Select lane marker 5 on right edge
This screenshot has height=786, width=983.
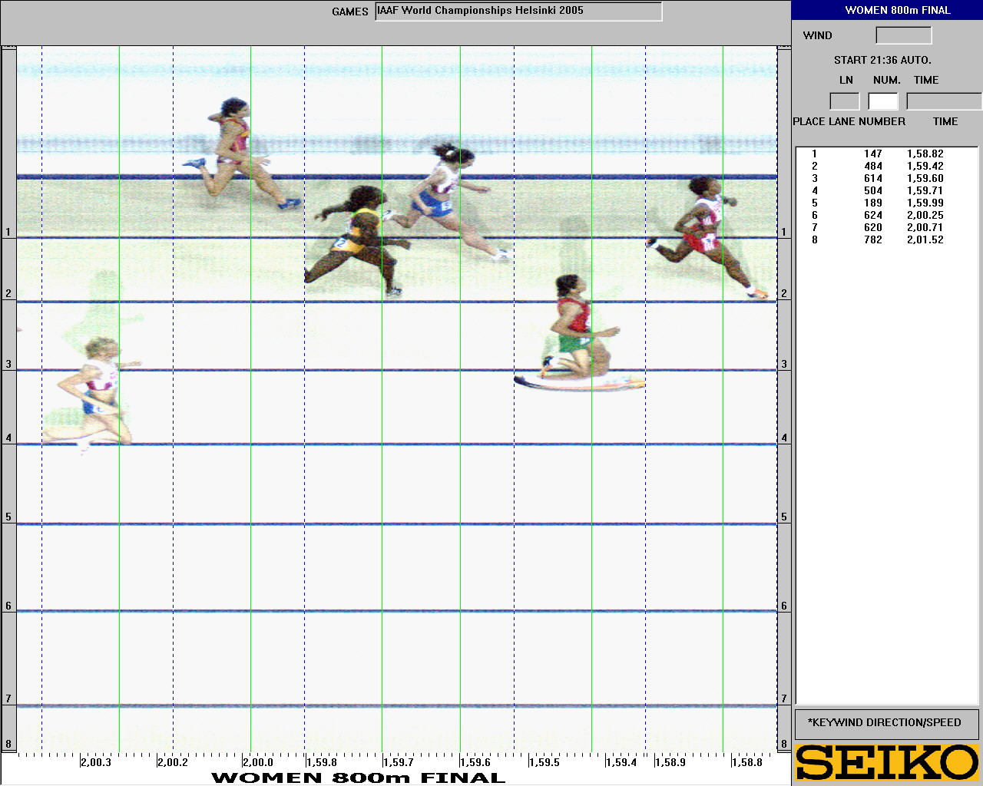click(x=784, y=517)
